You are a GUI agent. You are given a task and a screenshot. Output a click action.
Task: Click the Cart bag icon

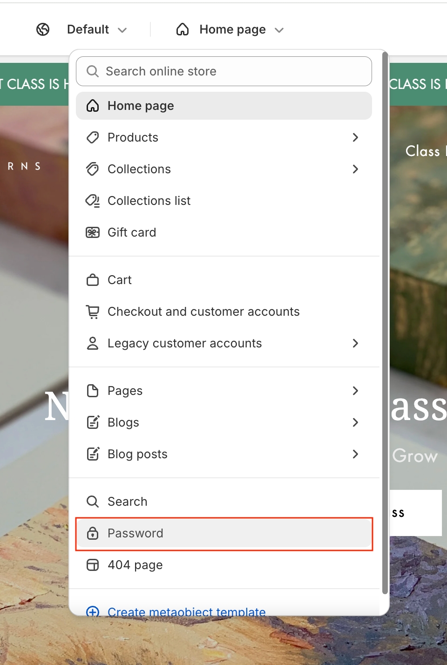pyautogui.click(x=93, y=280)
